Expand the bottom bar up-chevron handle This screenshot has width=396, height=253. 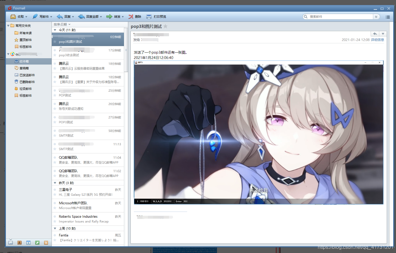click(10, 239)
